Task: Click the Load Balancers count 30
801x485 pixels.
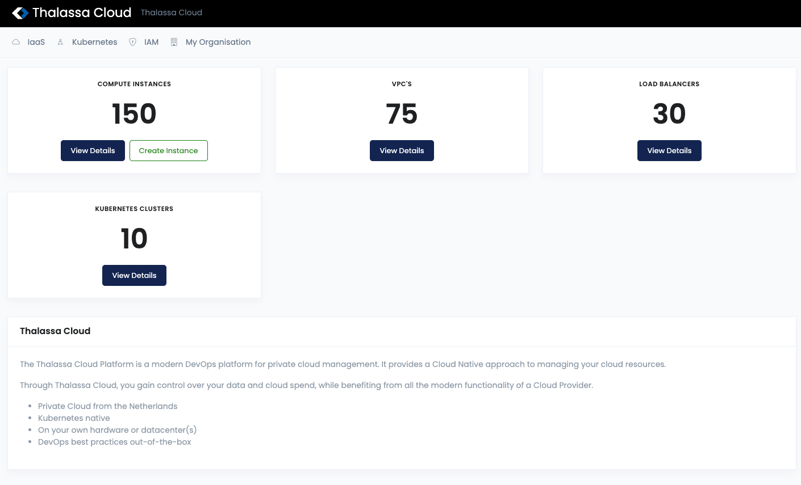Action: pyautogui.click(x=669, y=114)
